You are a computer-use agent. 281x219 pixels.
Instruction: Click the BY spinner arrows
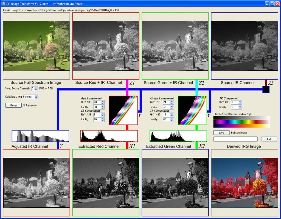coord(240,102)
